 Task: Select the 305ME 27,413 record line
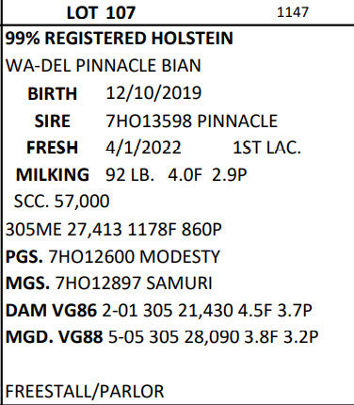114,229
